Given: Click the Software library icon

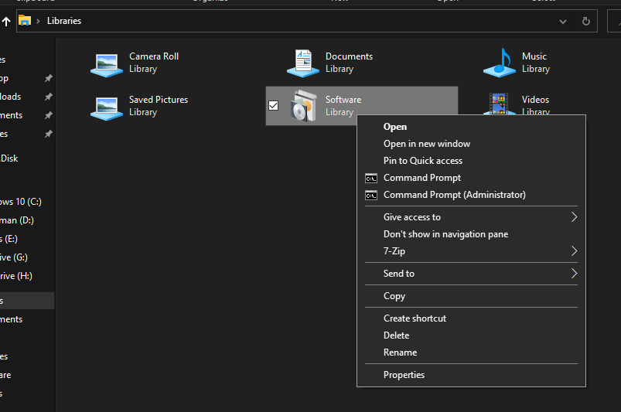Looking at the screenshot, I should 303,106.
